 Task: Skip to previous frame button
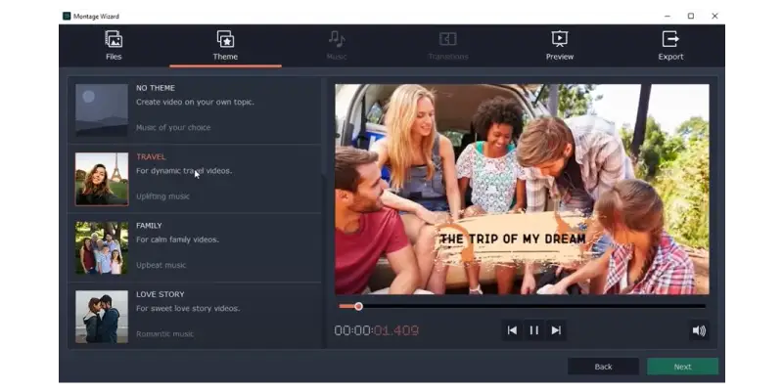(x=512, y=330)
